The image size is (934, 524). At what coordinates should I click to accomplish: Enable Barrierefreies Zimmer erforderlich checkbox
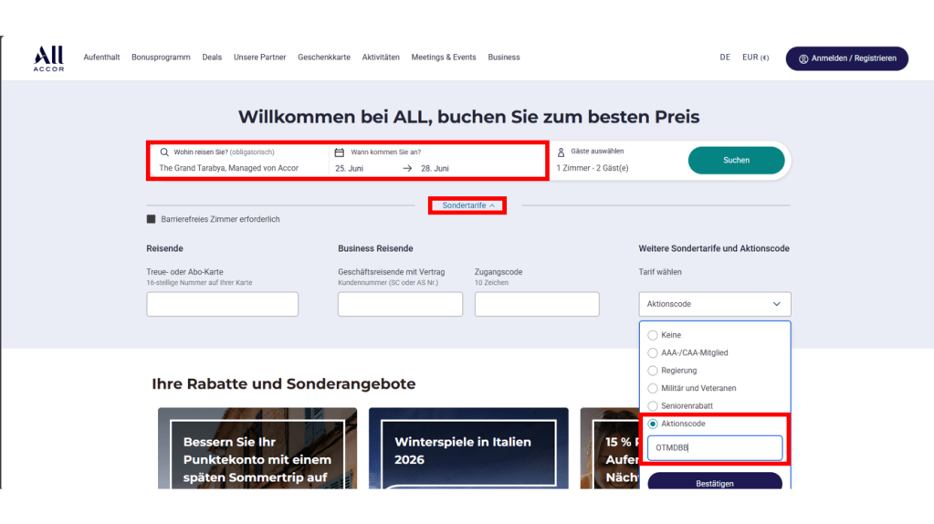pyautogui.click(x=152, y=219)
